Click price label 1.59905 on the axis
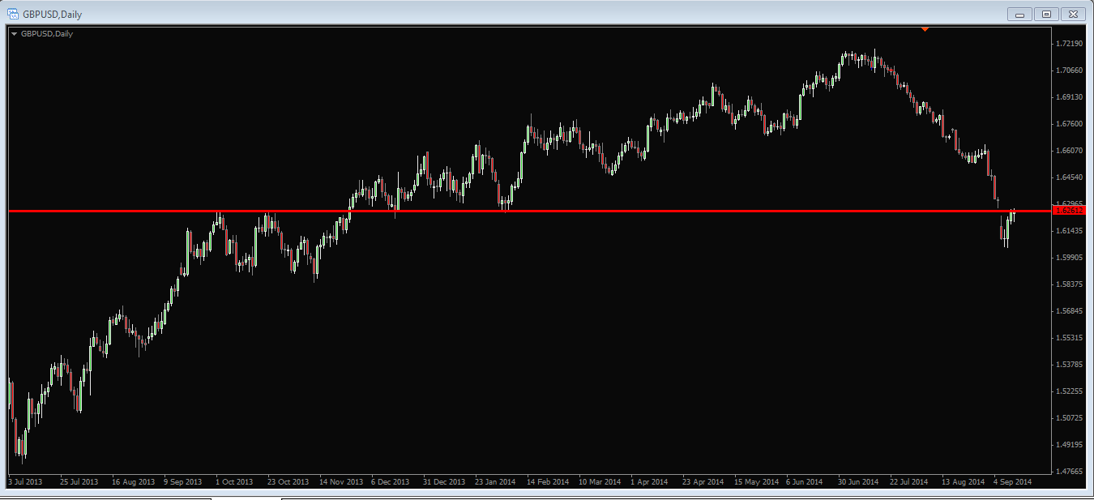 [1070, 258]
